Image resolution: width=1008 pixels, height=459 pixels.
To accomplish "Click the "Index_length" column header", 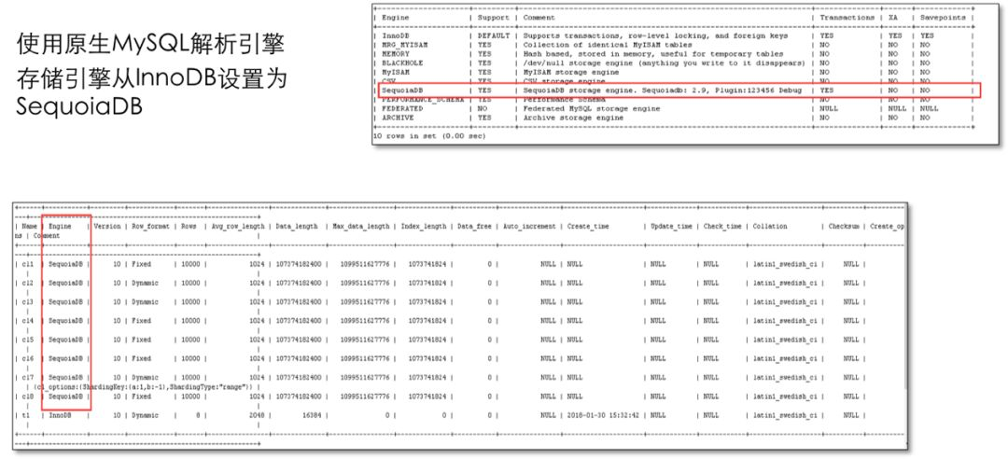I will [x=424, y=227].
